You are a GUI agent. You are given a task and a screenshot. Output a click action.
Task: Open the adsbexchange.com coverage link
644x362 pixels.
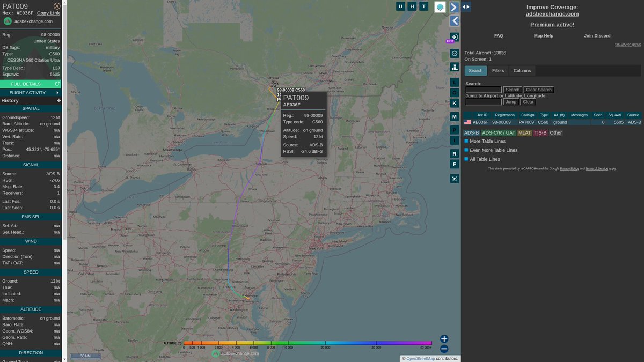pos(552,14)
